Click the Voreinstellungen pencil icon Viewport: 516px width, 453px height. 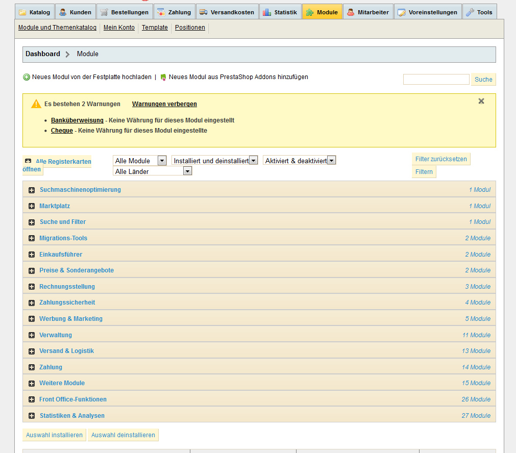coord(402,13)
